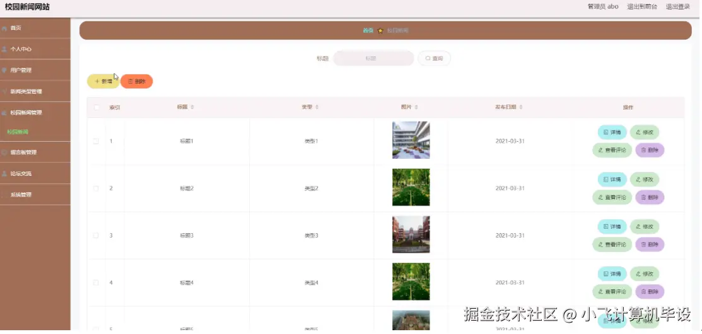Click the 索引 column header

pyautogui.click(x=115, y=107)
